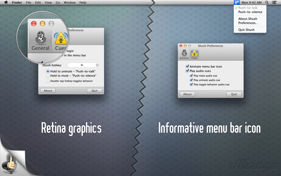Choose Push-to-silence from Shush menu
Image resolution: width=281 pixels, height=176 pixels.
pos(250,12)
